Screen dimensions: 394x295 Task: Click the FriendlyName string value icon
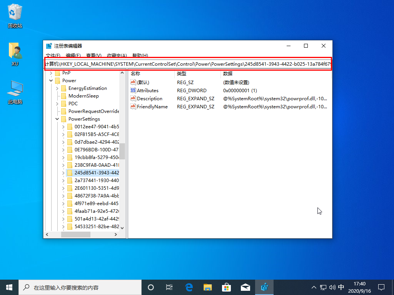tap(134, 107)
